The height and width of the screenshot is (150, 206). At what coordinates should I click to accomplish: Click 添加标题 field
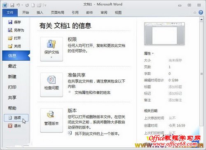coord(175,87)
